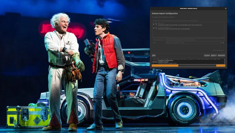Viewport: 235px width, 133px height.
Task: Cancel the wizard with Abbrechen
Action: [x=221, y=55]
